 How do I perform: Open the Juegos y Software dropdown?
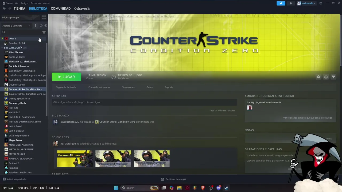[17, 26]
